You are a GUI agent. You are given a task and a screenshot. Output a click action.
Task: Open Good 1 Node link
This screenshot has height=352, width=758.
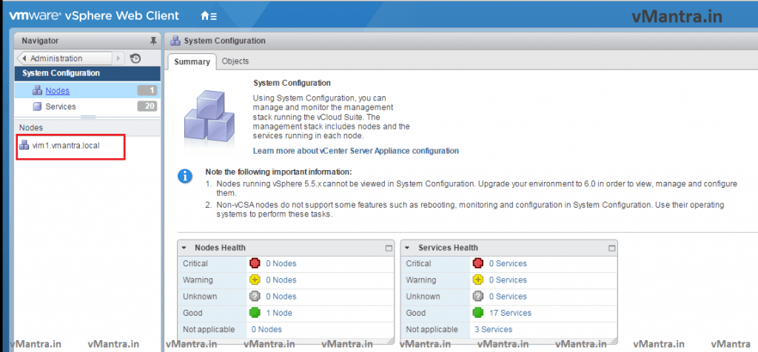tap(279, 313)
